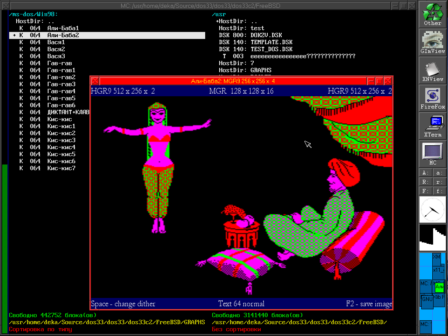Select the 'HostDir: GRAPHS' entry

(310, 70)
